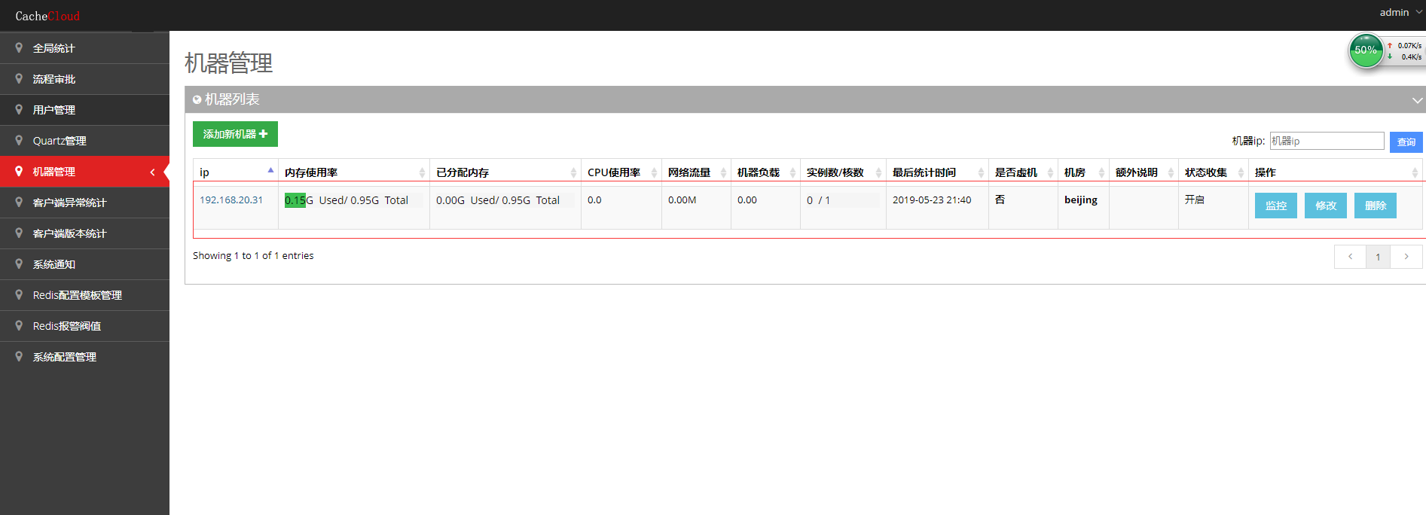Click the pin icon beside 流程审批
This screenshot has width=1426, height=515.
pos(19,78)
